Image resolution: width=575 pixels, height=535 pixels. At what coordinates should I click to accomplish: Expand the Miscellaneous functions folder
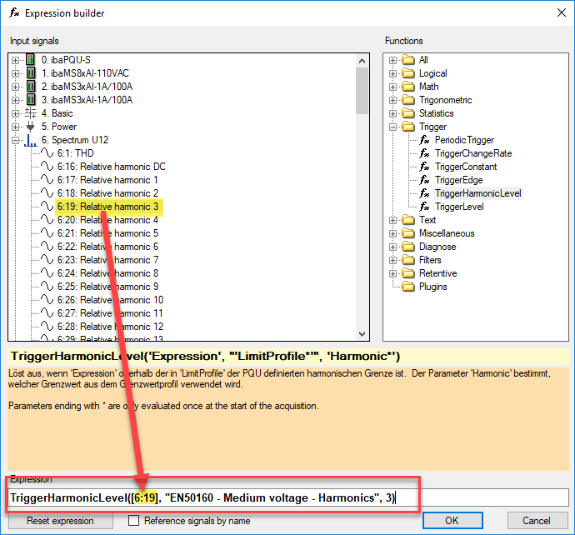[392, 233]
